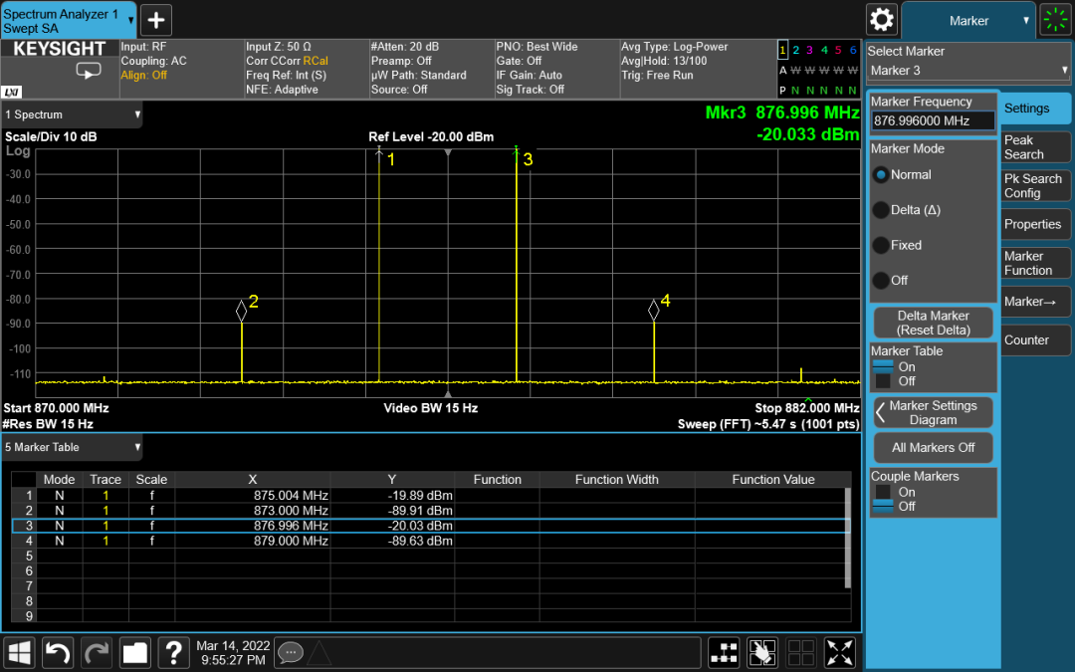This screenshot has width=1075, height=672.
Task: Open the Select Marker dropdown
Action: coord(968,71)
